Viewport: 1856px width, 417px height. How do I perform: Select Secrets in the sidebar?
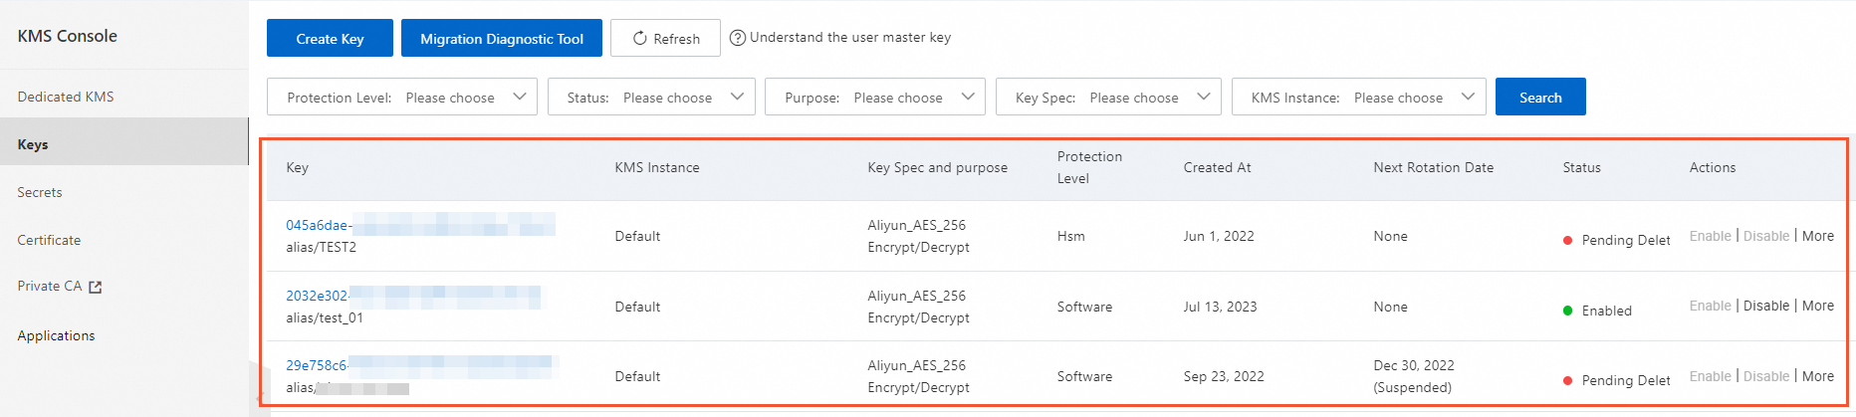40,192
